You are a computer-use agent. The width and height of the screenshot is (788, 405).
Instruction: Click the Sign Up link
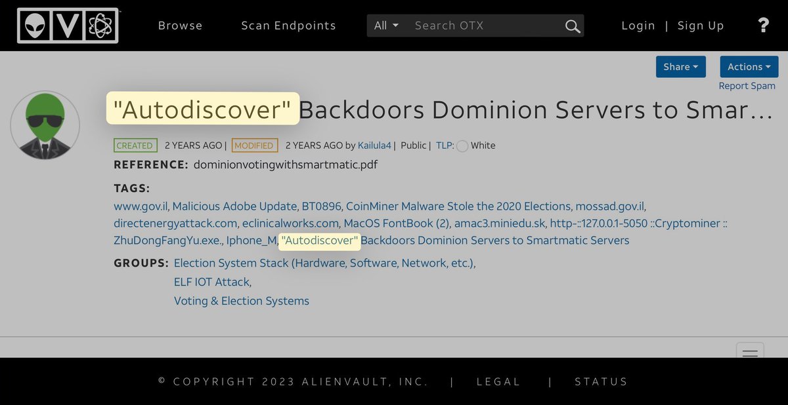(x=701, y=26)
